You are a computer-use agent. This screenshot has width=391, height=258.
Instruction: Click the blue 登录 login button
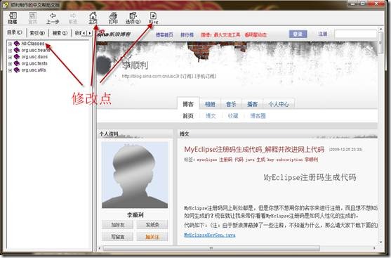pos(298,34)
